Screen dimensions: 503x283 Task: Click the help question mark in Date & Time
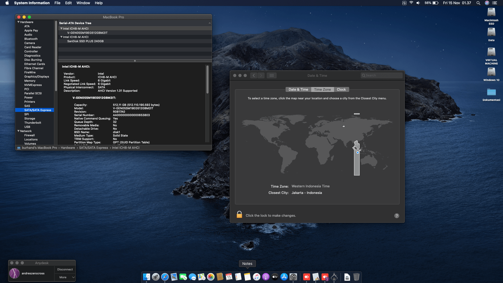pyautogui.click(x=397, y=216)
